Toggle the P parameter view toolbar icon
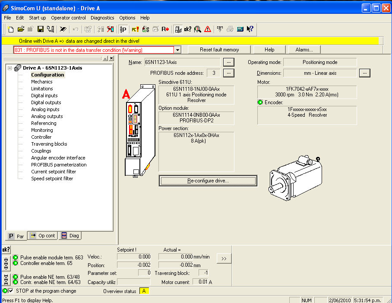 (x=123, y=29)
